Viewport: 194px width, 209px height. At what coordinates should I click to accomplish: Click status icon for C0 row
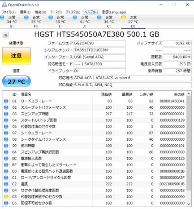6,171
